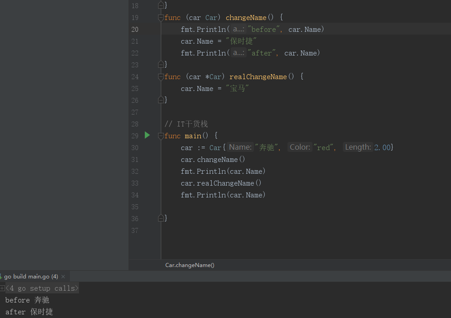
Task: Click the 'before 奔驰' output line
Action: point(27,300)
